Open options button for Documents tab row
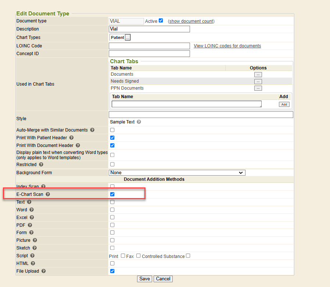Image resolution: width=330 pixels, height=287 pixels. click(x=258, y=75)
